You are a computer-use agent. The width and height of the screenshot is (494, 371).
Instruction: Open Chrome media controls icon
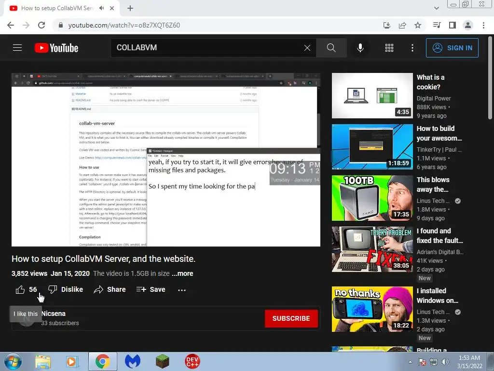(x=437, y=25)
